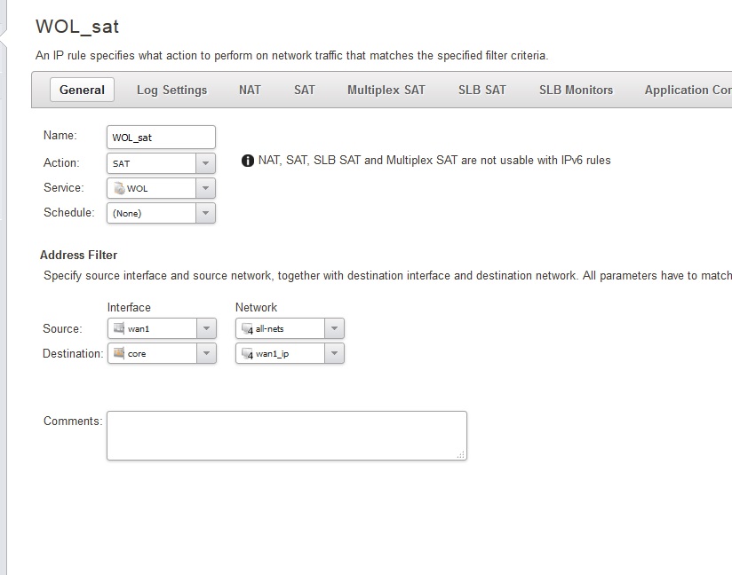Click the core destination interface icon

coord(119,353)
